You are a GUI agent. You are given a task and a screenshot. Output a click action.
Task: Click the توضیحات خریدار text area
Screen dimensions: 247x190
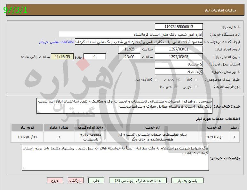point(115,158)
